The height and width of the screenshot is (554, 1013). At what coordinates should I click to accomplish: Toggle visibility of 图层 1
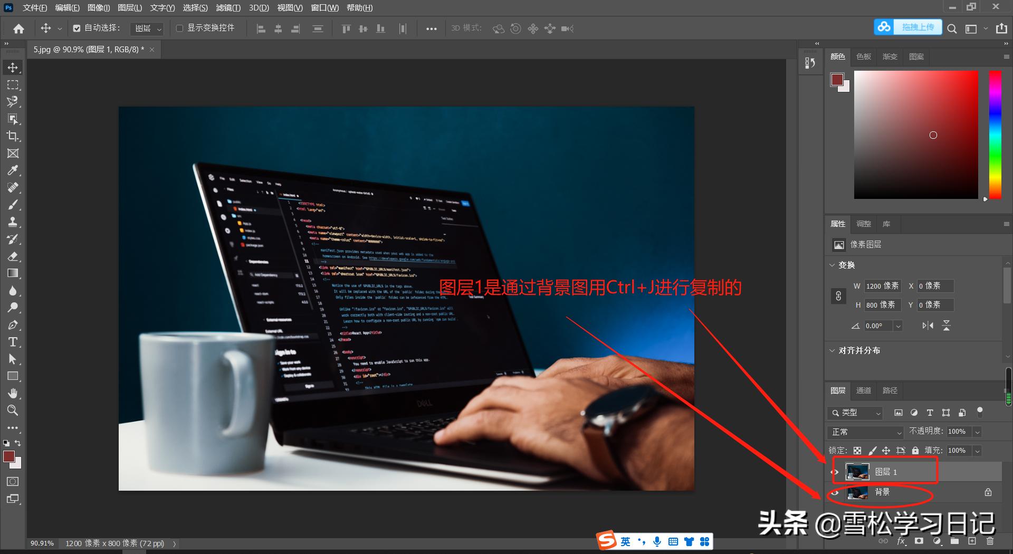834,472
